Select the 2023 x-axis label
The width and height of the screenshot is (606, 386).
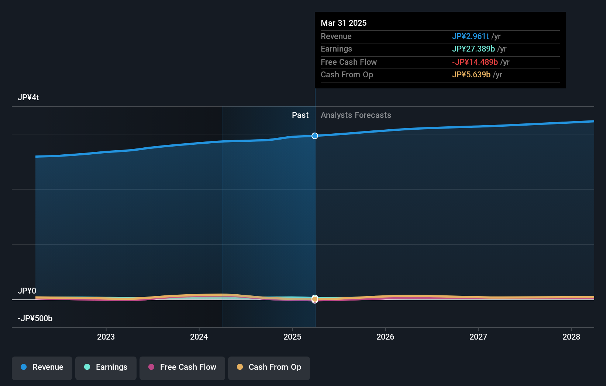(x=106, y=337)
